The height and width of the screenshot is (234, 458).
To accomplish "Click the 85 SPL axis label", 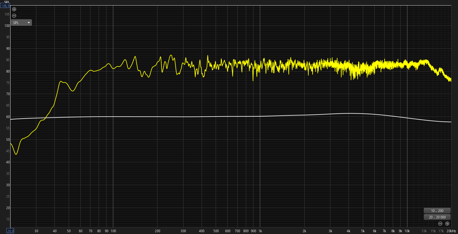I will point(8,60).
